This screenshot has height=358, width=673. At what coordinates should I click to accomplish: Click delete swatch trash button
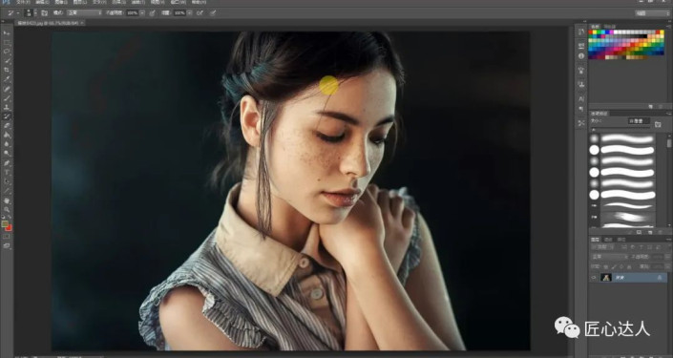tap(661, 107)
